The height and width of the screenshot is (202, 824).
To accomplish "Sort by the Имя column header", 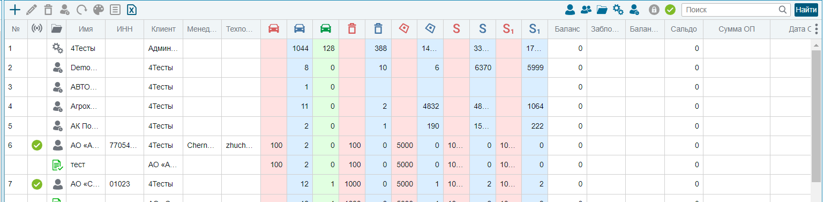I will coord(86,29).
